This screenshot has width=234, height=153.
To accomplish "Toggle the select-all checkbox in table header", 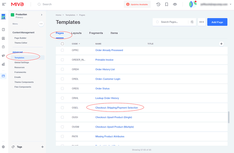I will [62, 44].
